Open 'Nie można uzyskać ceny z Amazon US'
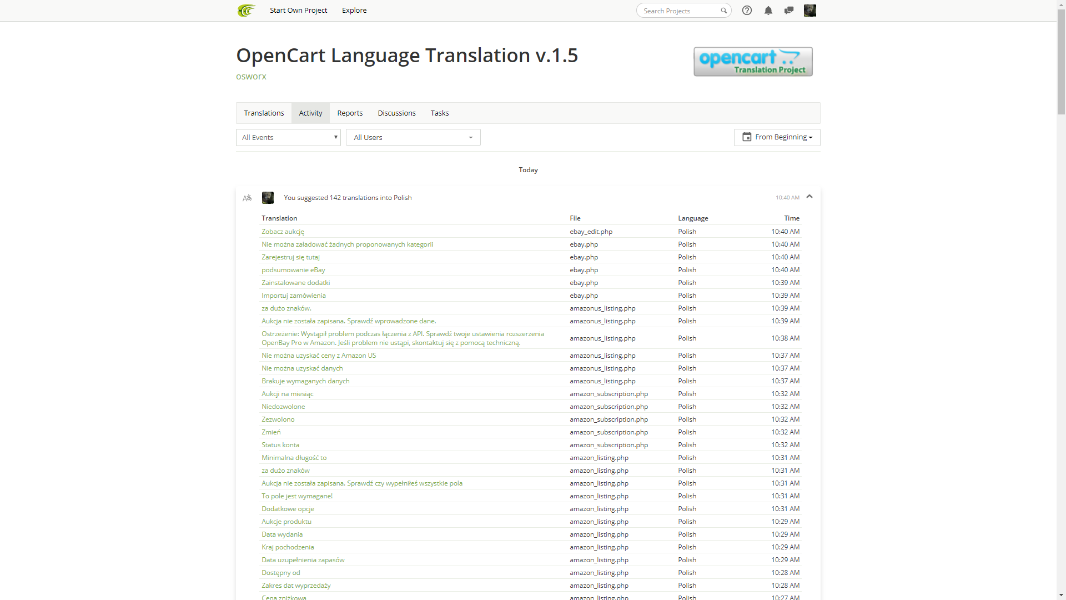1066x600 pixels. (x=319, y=356)
